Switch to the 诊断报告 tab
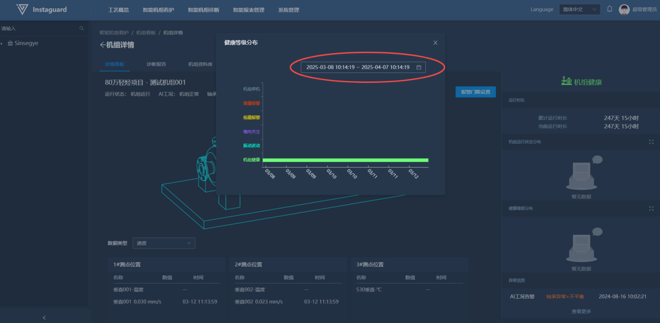The image size is (660, 323). tap(156, 64)
